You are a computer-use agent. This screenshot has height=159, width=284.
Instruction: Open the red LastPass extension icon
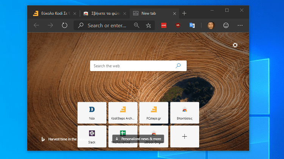(164, 25)
